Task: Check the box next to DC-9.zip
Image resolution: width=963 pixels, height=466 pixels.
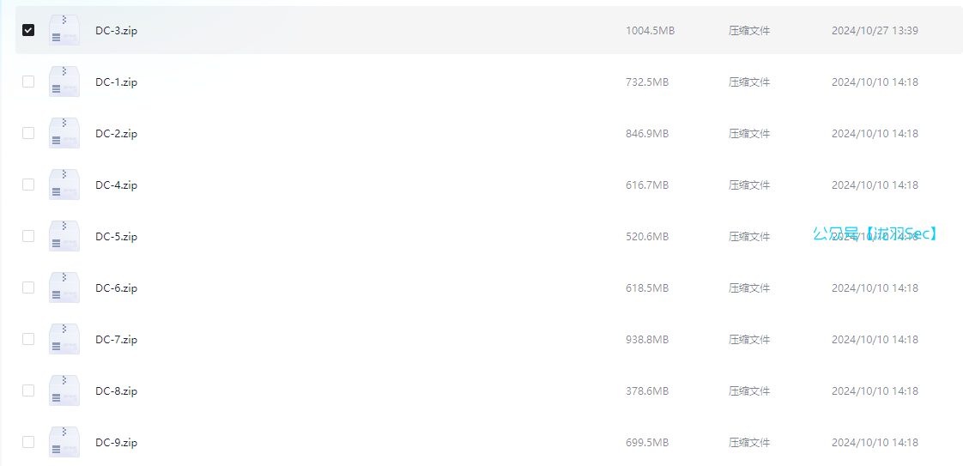Action: click(28, 442)
